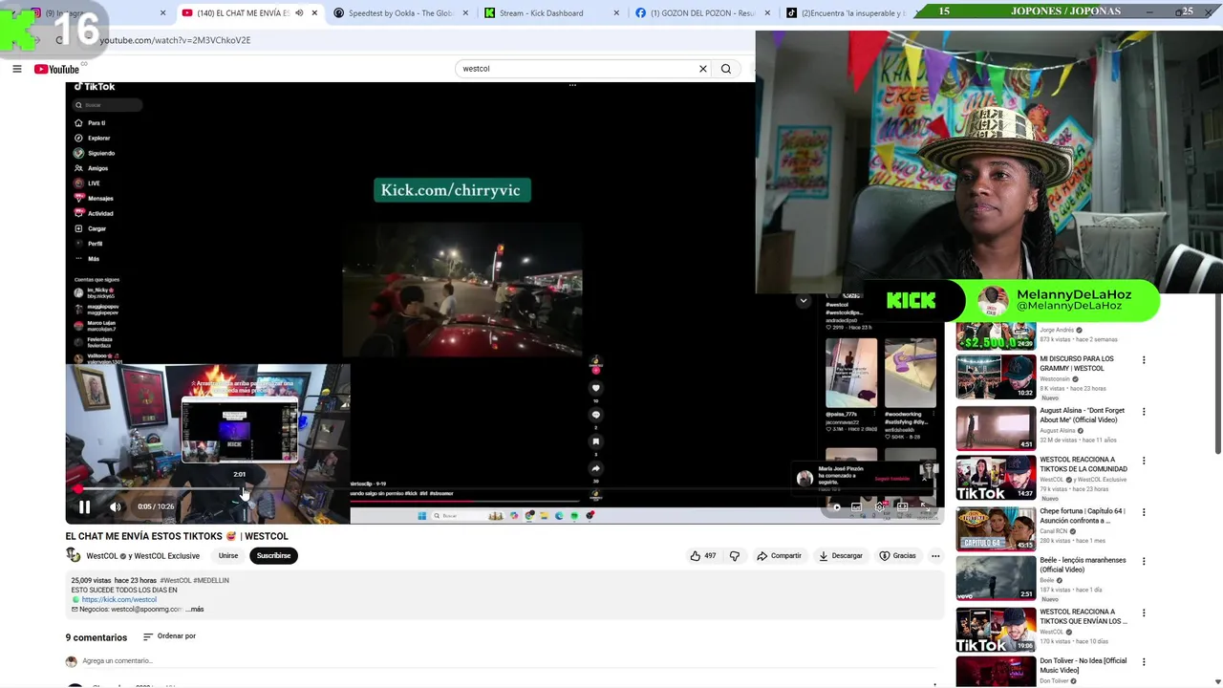
Task: Open the https://kick.com/westcol link
Action: pos(119,599)
